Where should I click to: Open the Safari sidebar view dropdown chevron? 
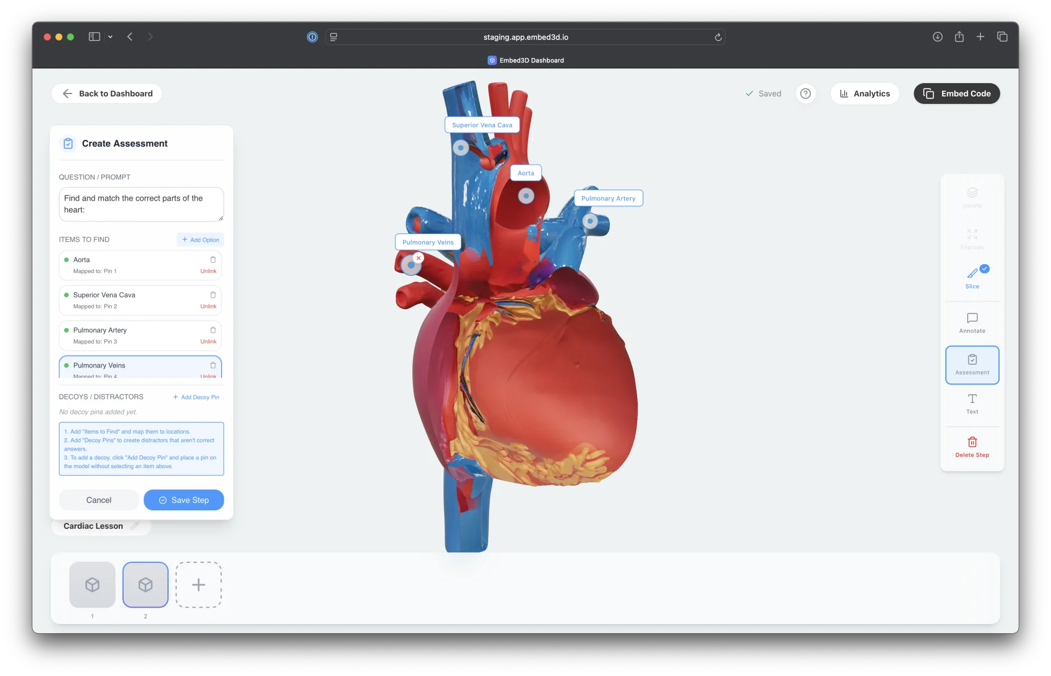tap(110, 37)
